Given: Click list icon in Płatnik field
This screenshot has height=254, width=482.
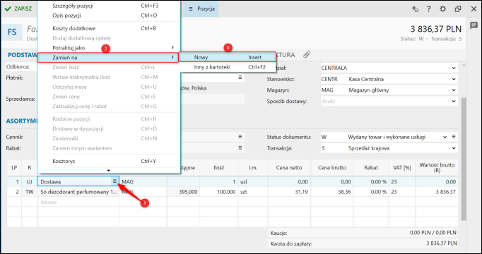Looking at the screenshot, I should (240, 78).
